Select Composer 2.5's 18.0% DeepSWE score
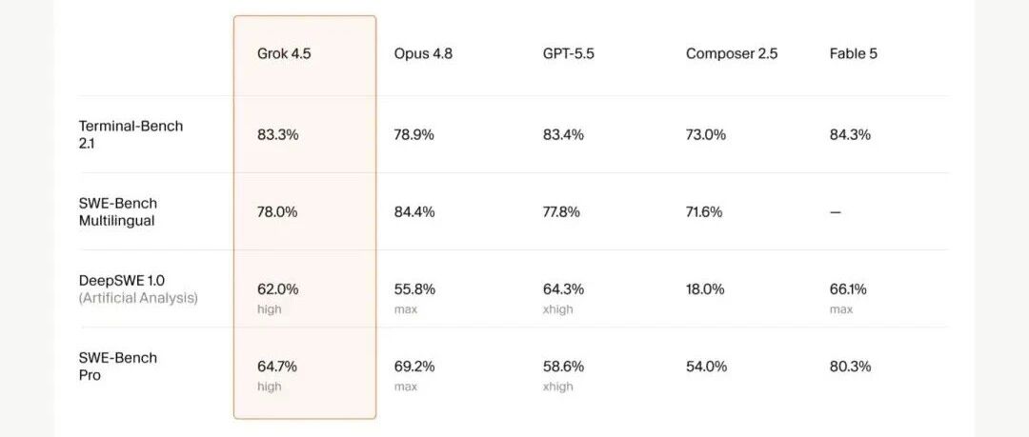The height and width of the screenshot is (437, 1029). click(705, 289)
